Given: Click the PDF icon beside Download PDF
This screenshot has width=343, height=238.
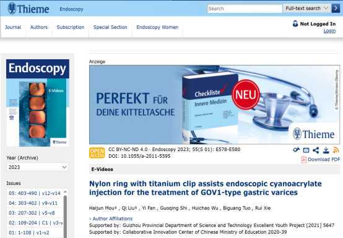Looking at the screenshot, I should [x=303, y=160].
